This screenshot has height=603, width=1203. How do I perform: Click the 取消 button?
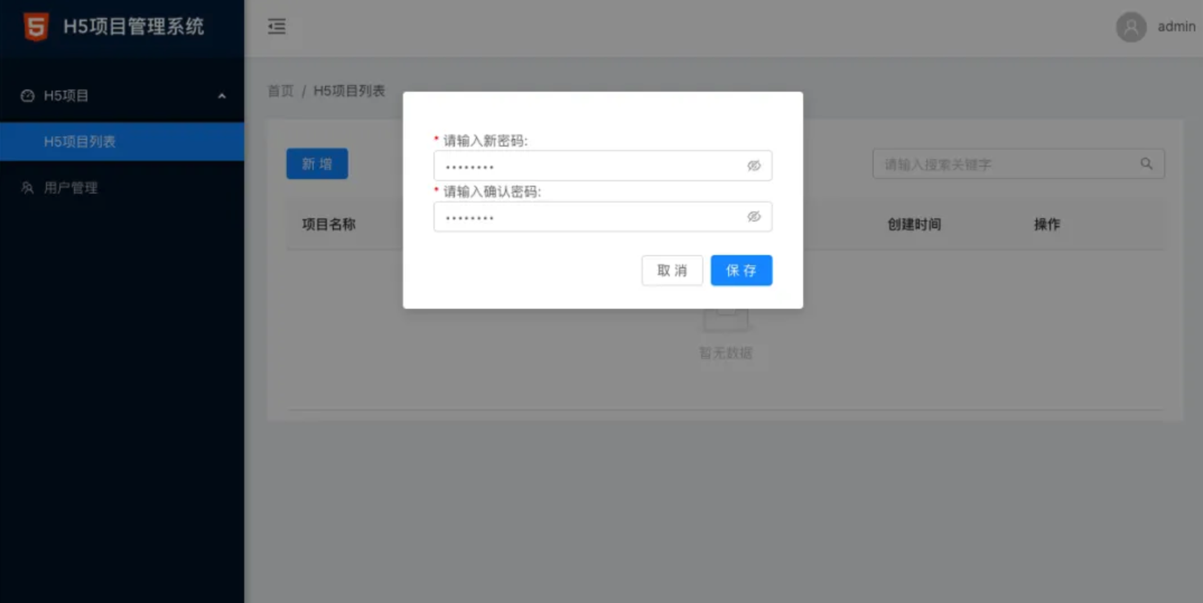pos(672,271)
